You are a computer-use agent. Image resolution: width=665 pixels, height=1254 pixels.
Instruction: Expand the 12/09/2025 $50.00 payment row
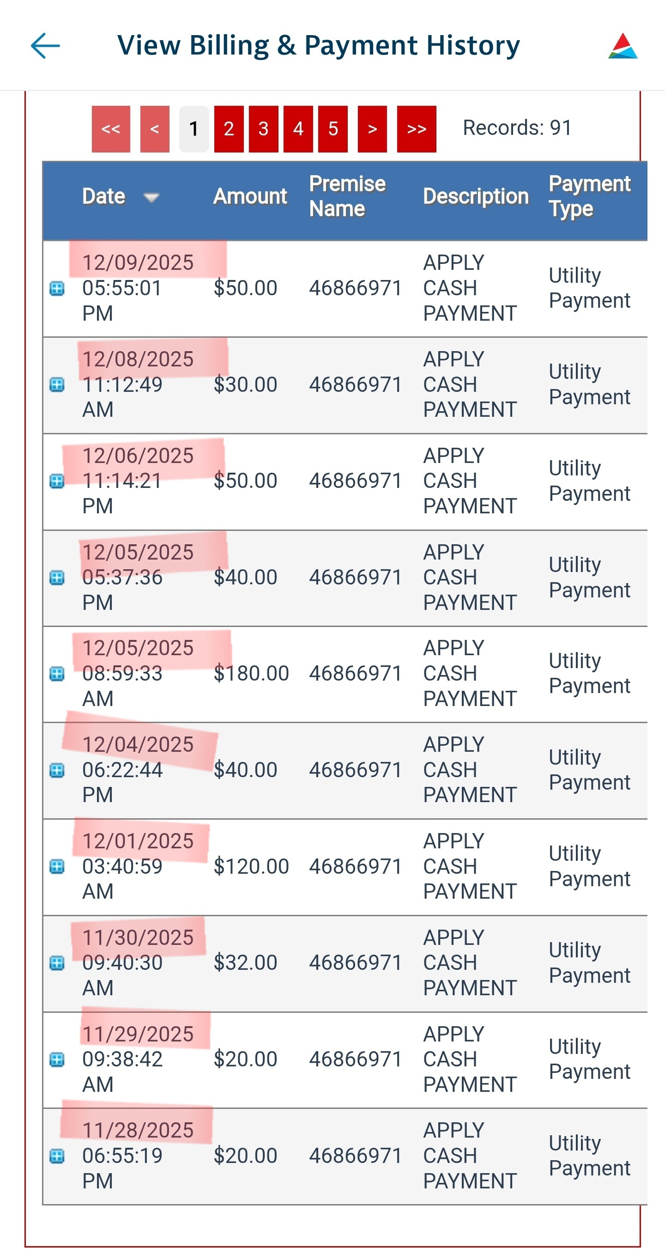point(57,288)
